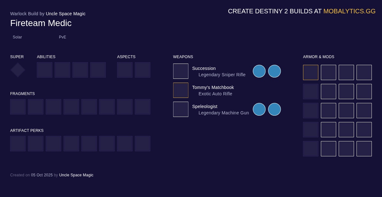Image resolution: width=382 pixels, height=197 pixels.
Task: Click the diamond-shaped Super slot
Action: pos(18,70)
